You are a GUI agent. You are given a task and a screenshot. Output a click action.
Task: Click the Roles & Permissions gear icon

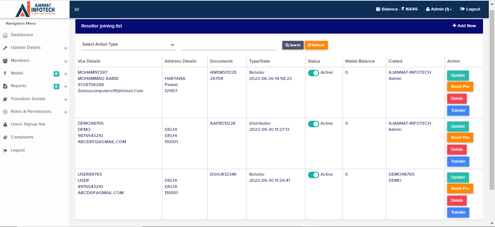tap(5, 112)
